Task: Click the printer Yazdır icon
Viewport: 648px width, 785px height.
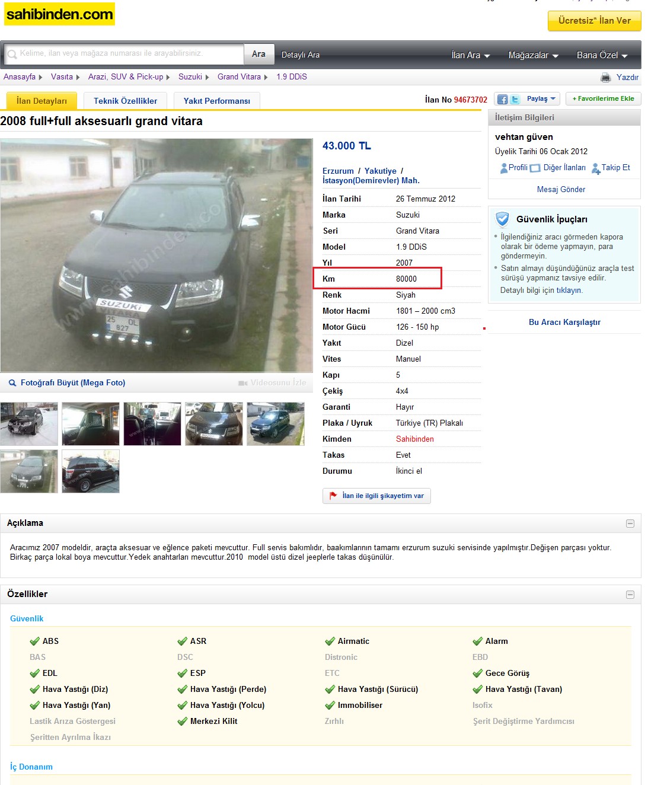Action: pyautogui.click(x=605, y=77)
